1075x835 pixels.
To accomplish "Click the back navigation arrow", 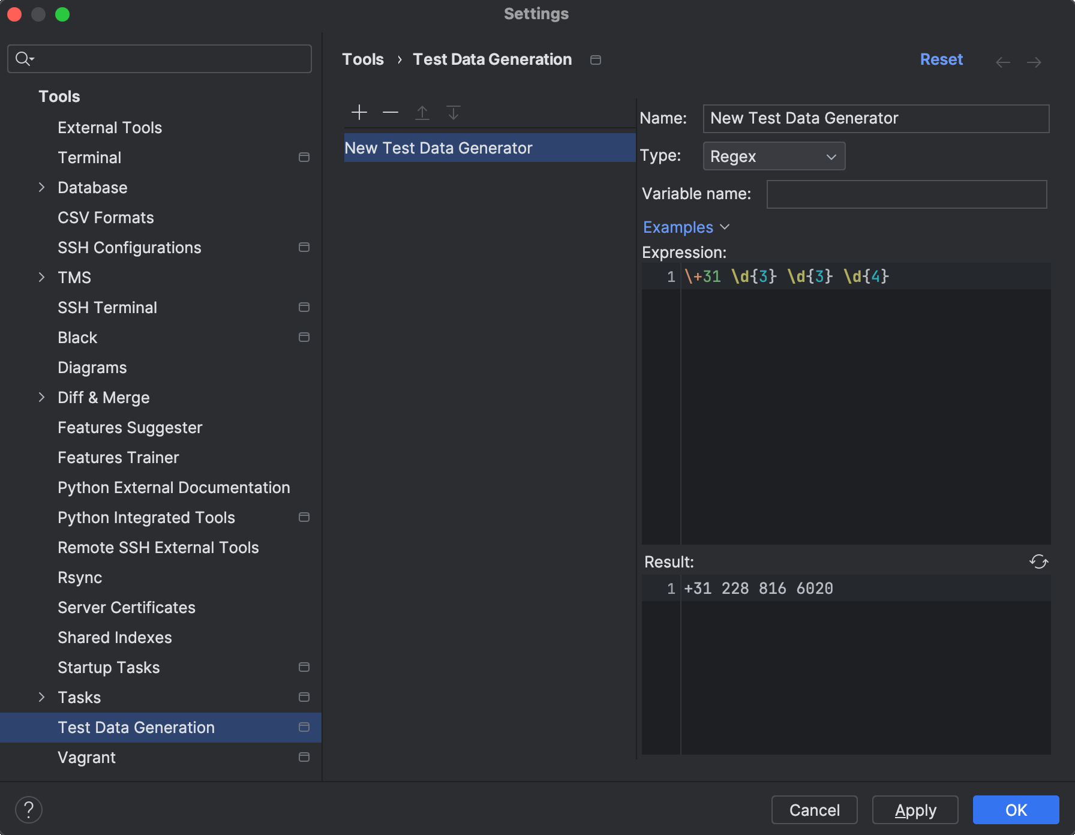I will pos(1002,62).
